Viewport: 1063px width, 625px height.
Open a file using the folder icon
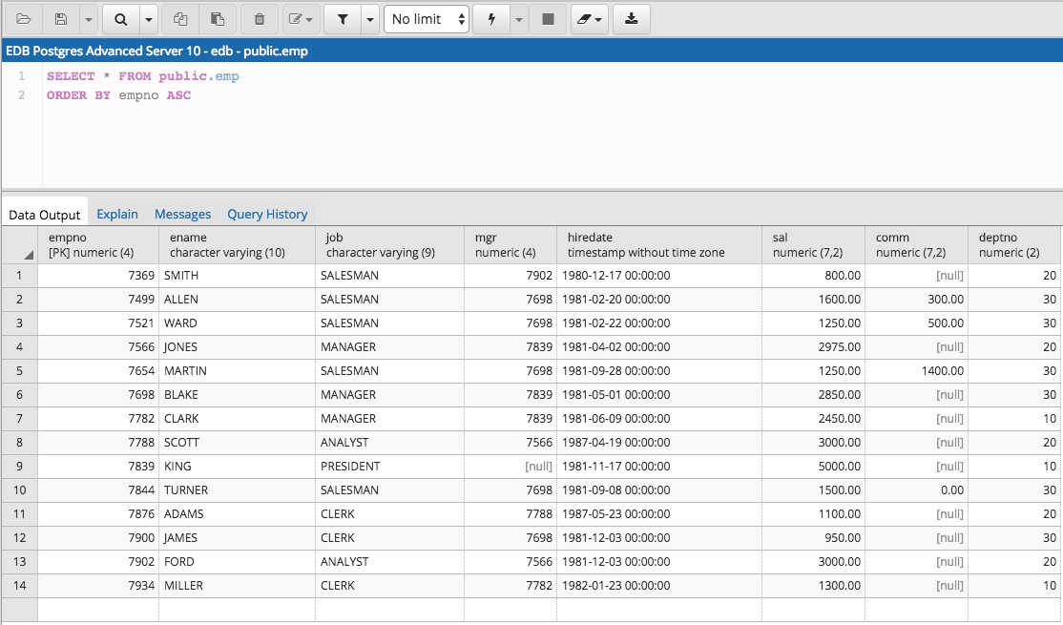[x=23, y=19]
